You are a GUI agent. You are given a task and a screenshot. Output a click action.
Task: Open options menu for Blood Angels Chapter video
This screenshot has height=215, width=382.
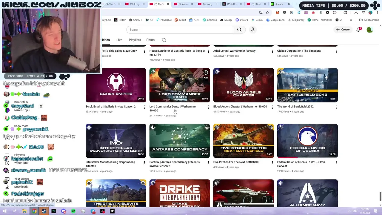[272, 107]
